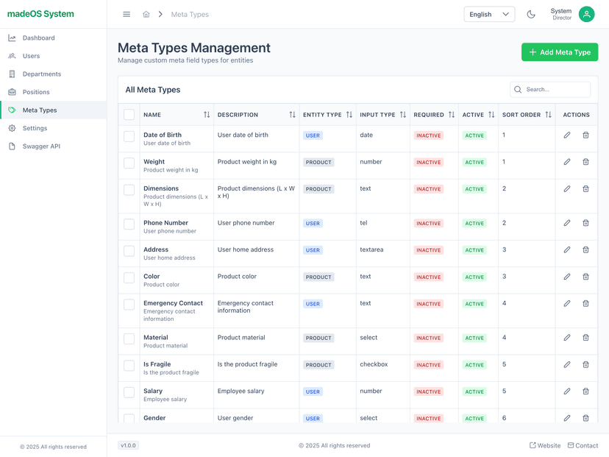Sort table by Required column

coord(452,115)
